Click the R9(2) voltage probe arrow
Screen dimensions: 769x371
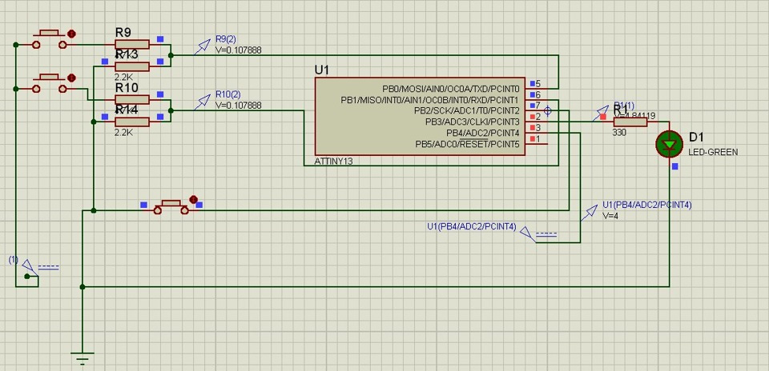click(202, 47)
